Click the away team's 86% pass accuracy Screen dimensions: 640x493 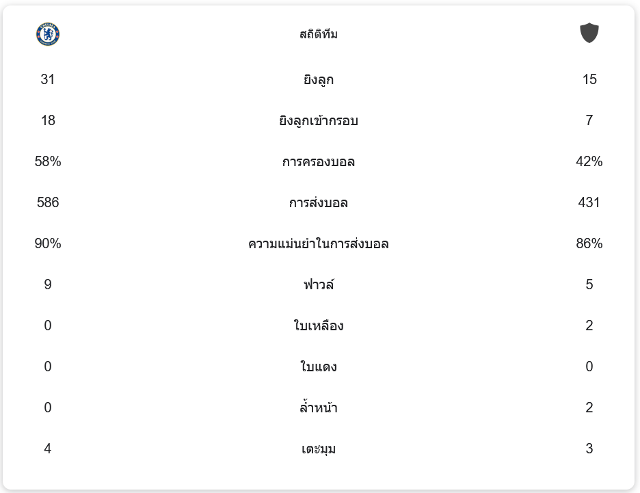coord(589,244)
